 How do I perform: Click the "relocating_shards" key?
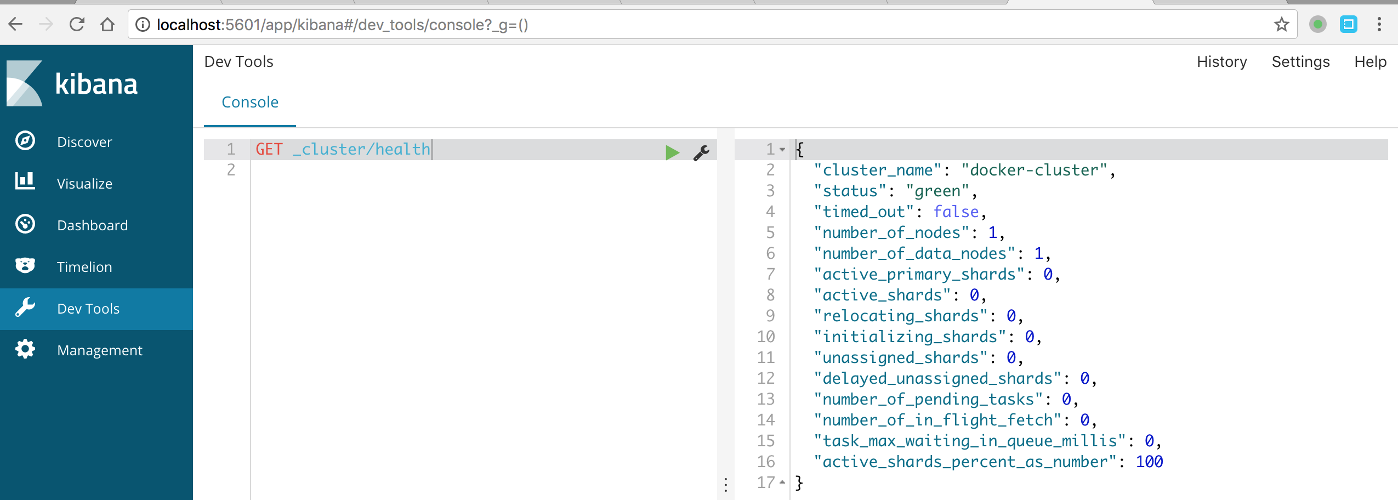click(x=901, y=316)
